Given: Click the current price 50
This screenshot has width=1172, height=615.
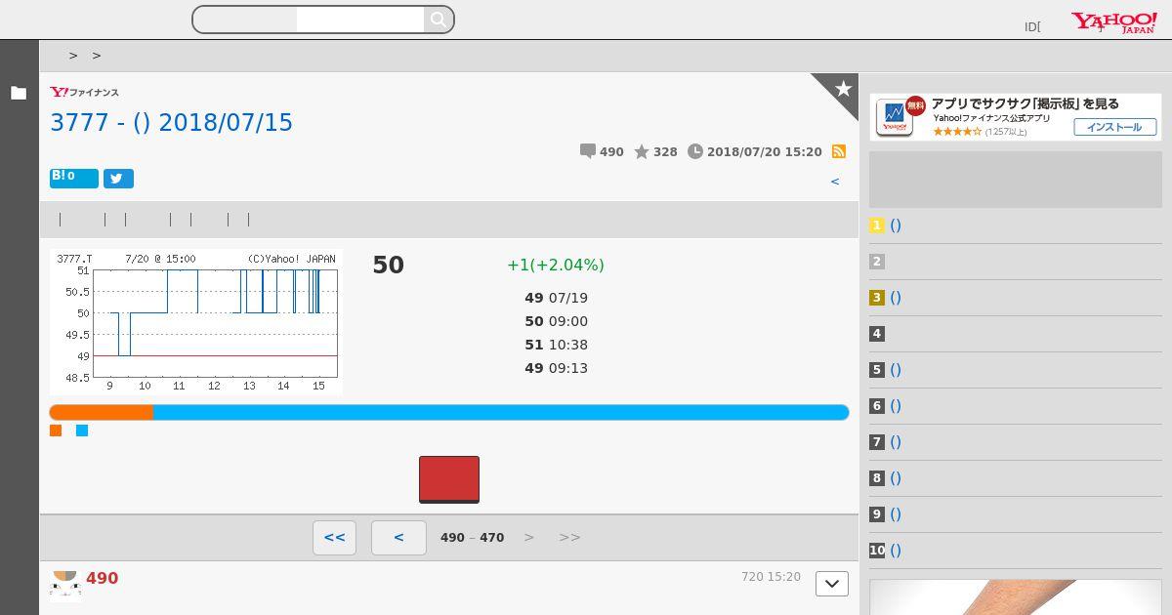Looking at the screenshot, I should click(x=388, y=265).
